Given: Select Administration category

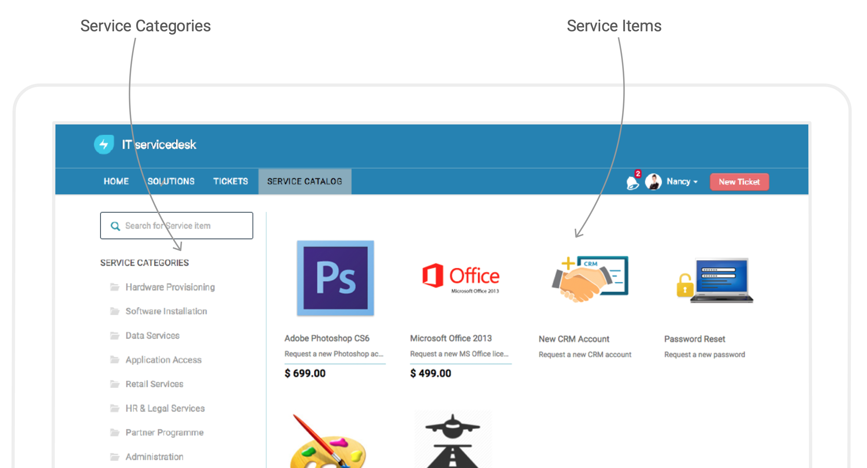Looking at the screenshot, I should click(x=154, y=457).
